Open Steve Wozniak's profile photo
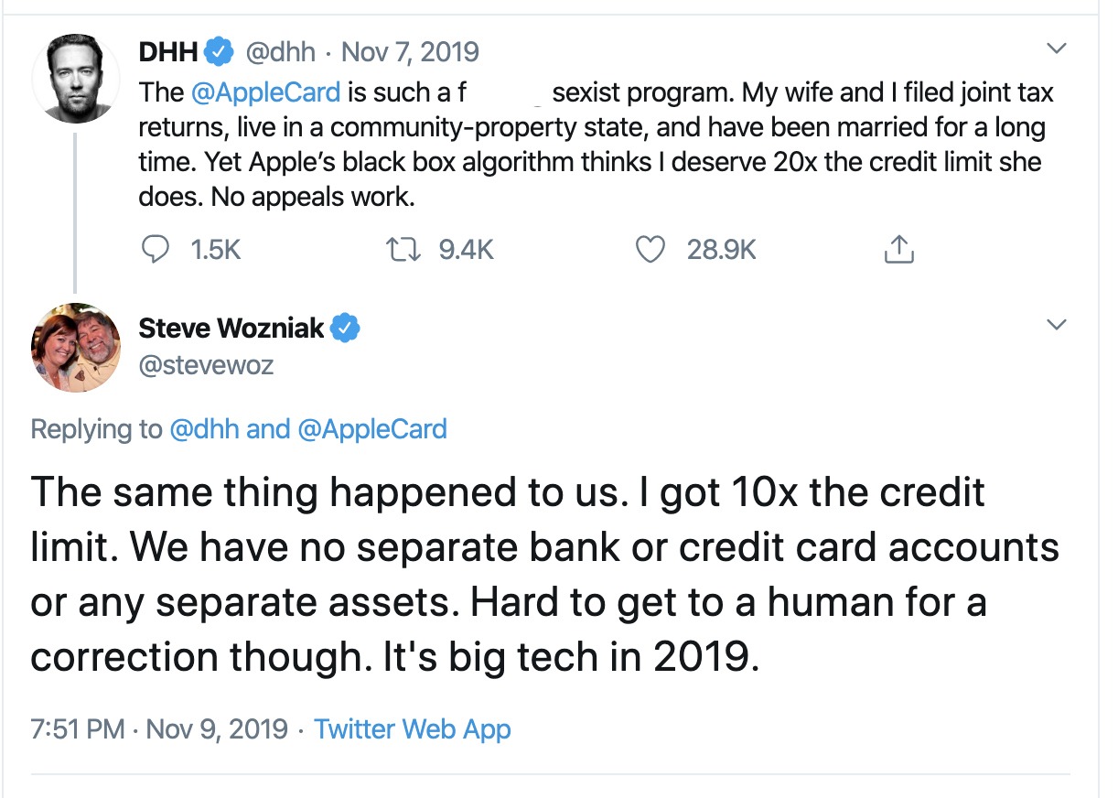Viewport: 1118px width, 798px height. coord(75,347)
